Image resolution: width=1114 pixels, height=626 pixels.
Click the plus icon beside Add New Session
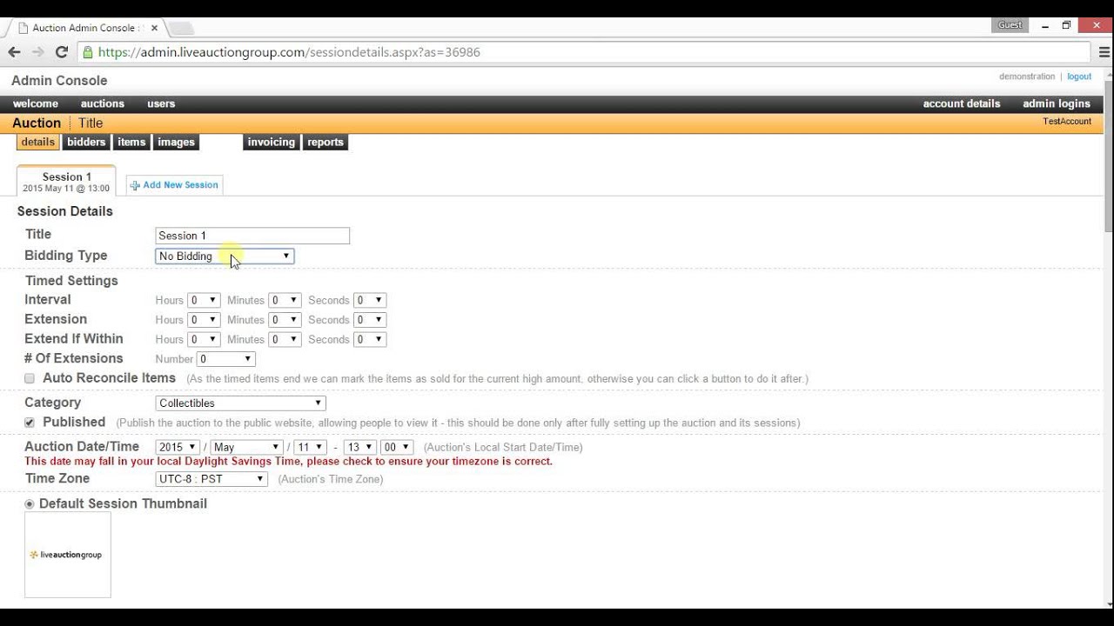coord(135,185)
